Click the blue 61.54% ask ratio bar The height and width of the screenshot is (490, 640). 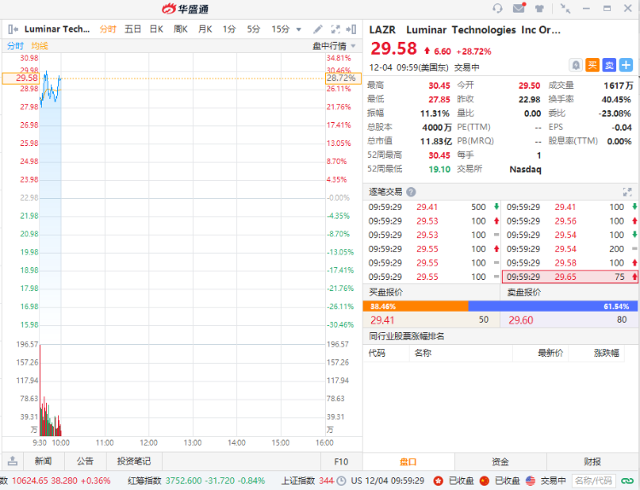click(x=553, y=306)
